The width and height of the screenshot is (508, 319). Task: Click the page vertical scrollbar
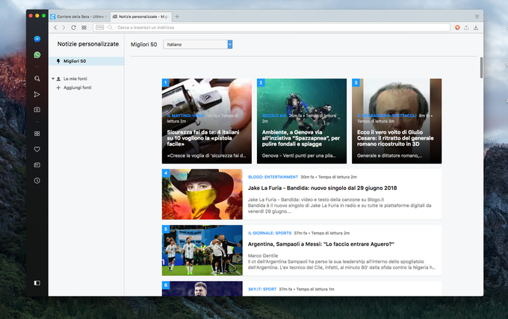point(481,67)
